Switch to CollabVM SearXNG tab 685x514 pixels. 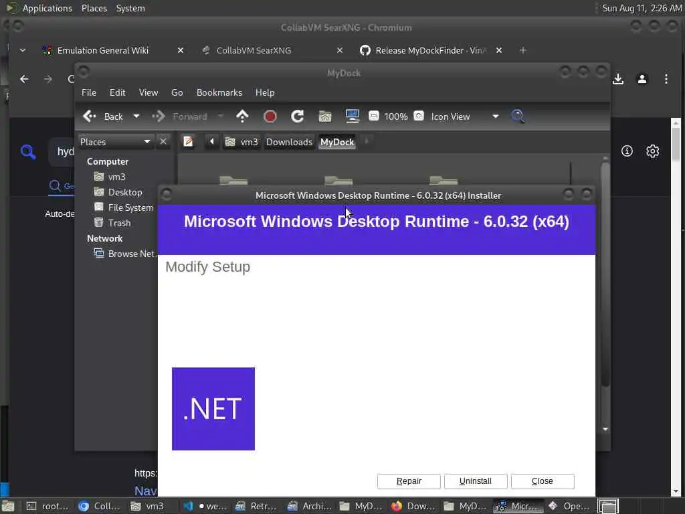pos(254,50)
